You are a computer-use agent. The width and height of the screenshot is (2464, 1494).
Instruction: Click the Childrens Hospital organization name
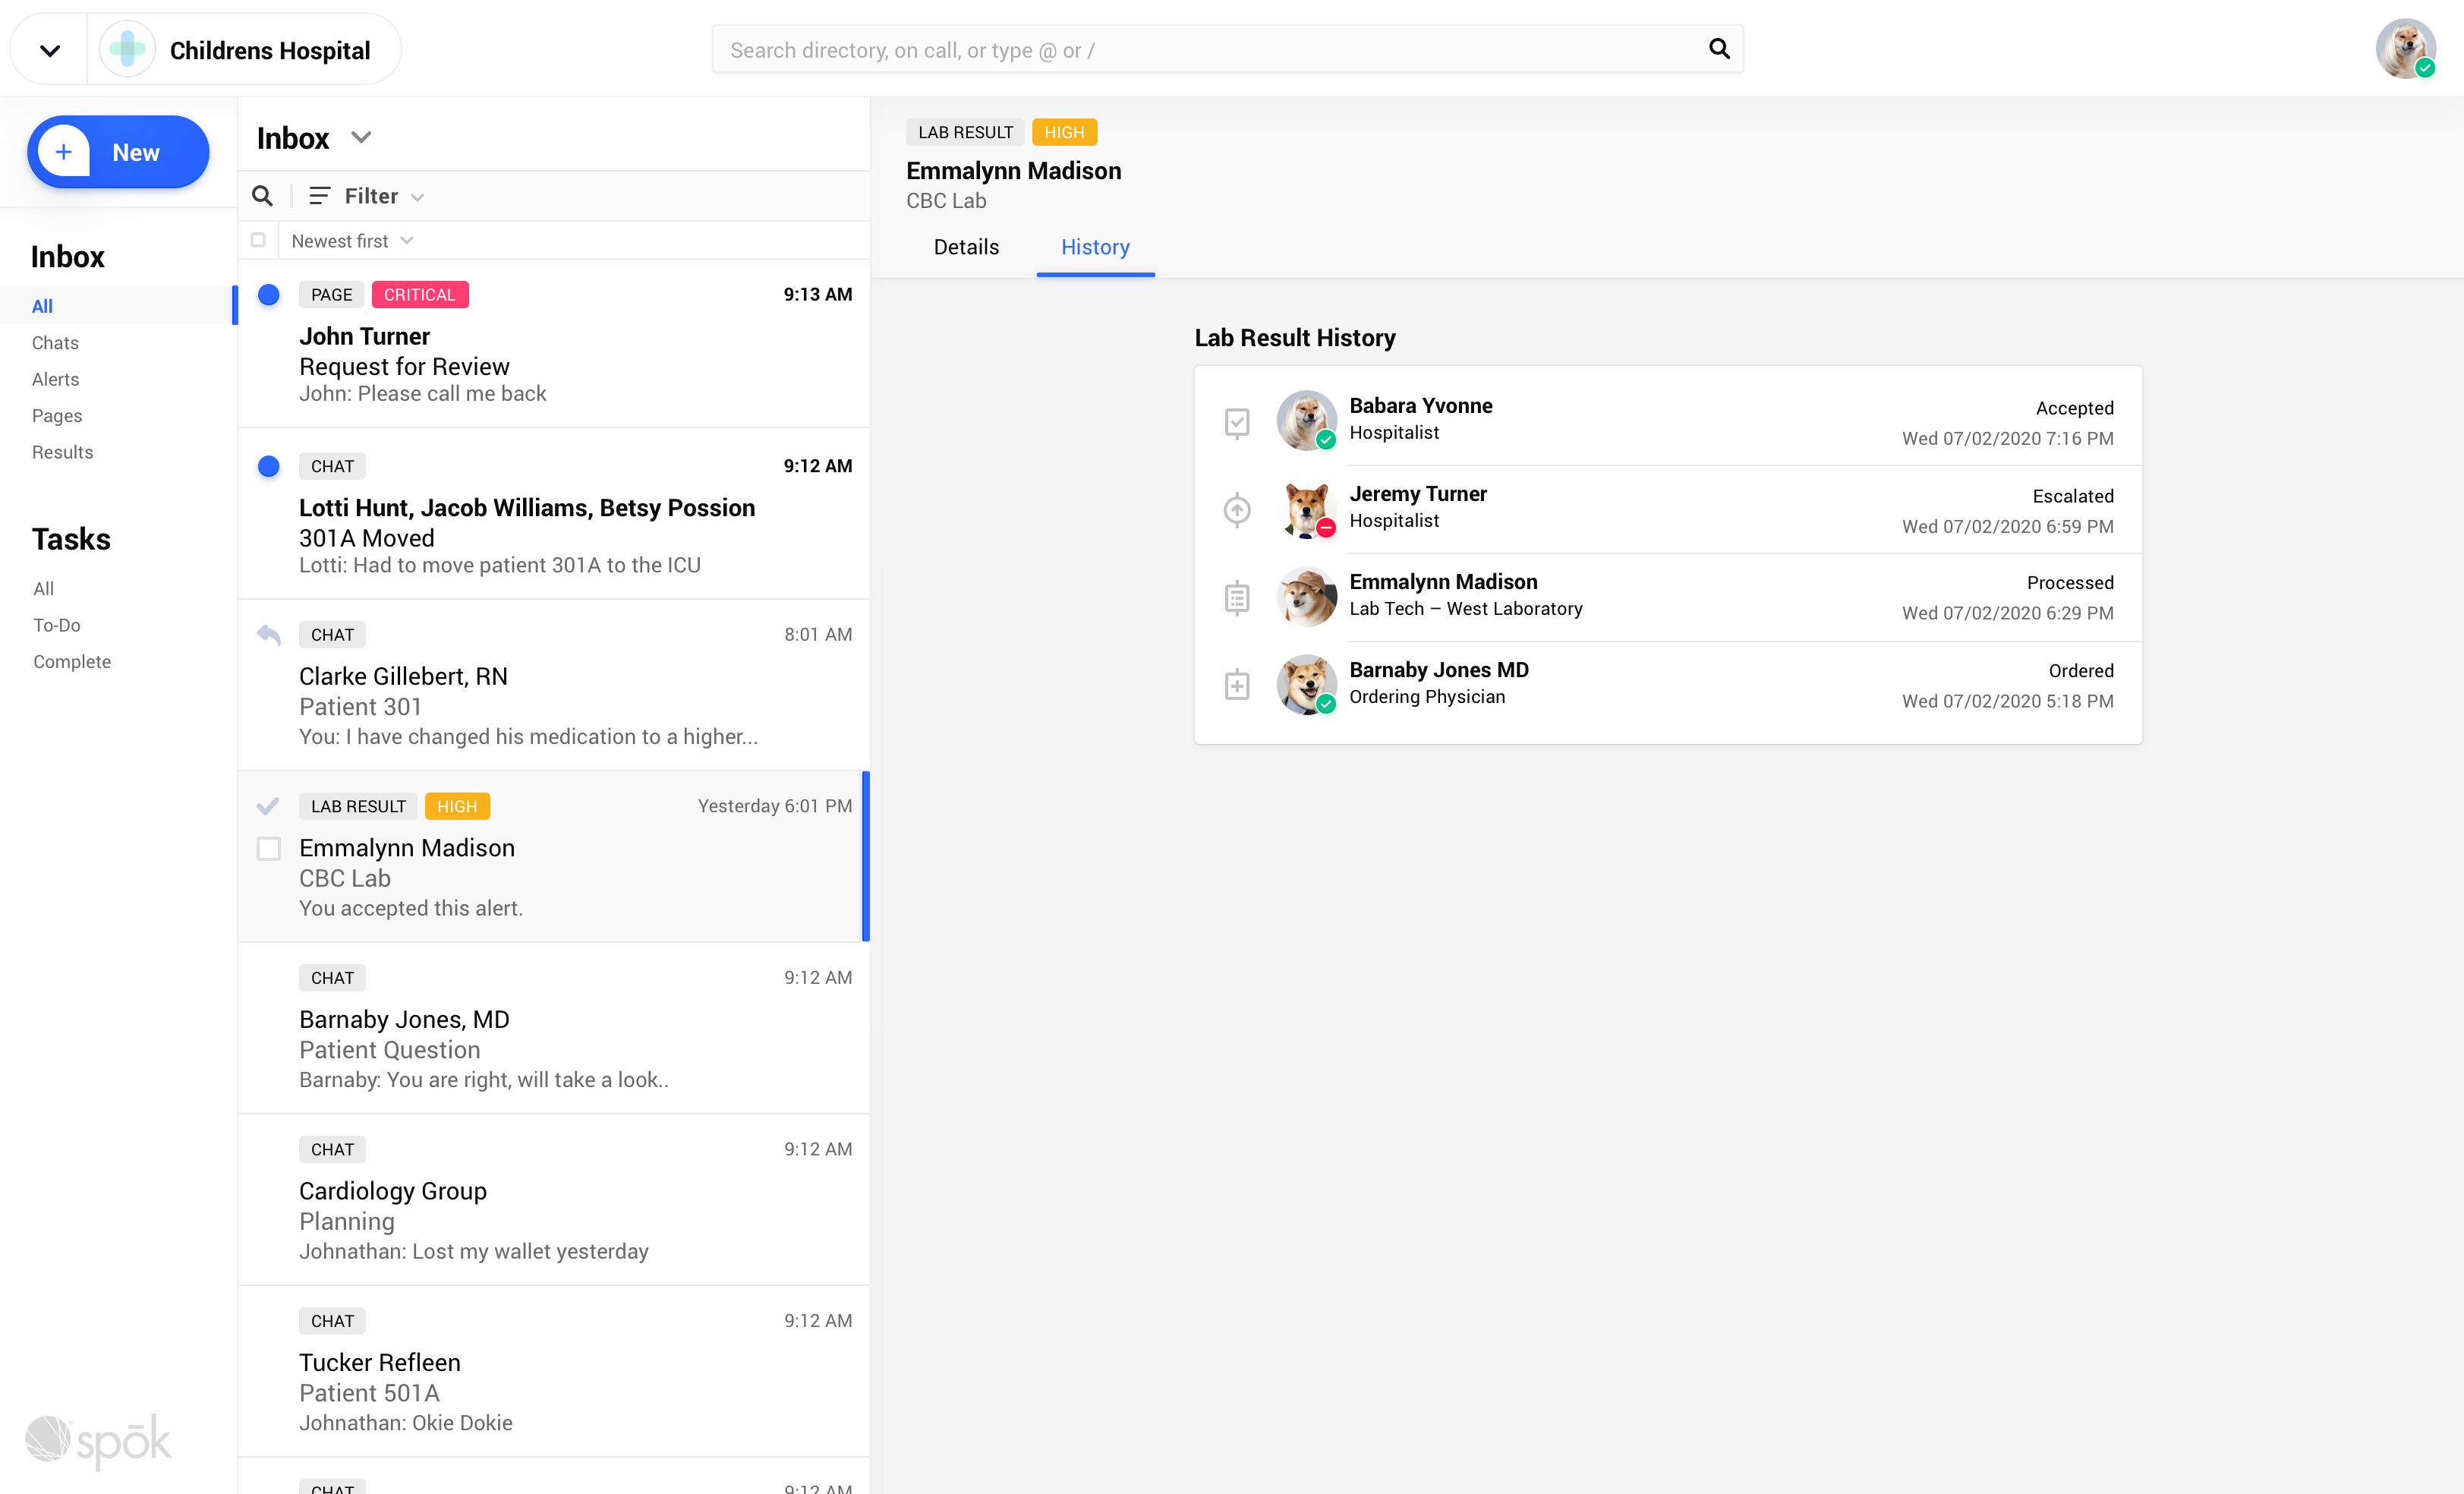pyautogui.click(x=270, y=50)
